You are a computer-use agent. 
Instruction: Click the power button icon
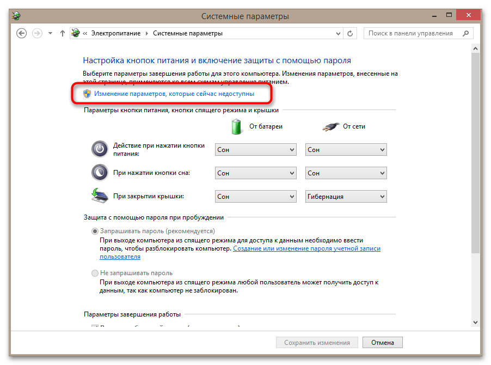click(100, 149)
